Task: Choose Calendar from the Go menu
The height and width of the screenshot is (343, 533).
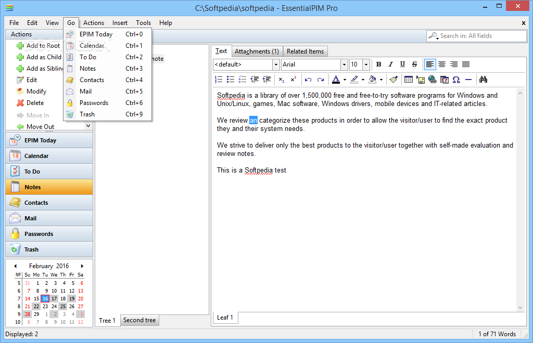Action: coord(107,45)
